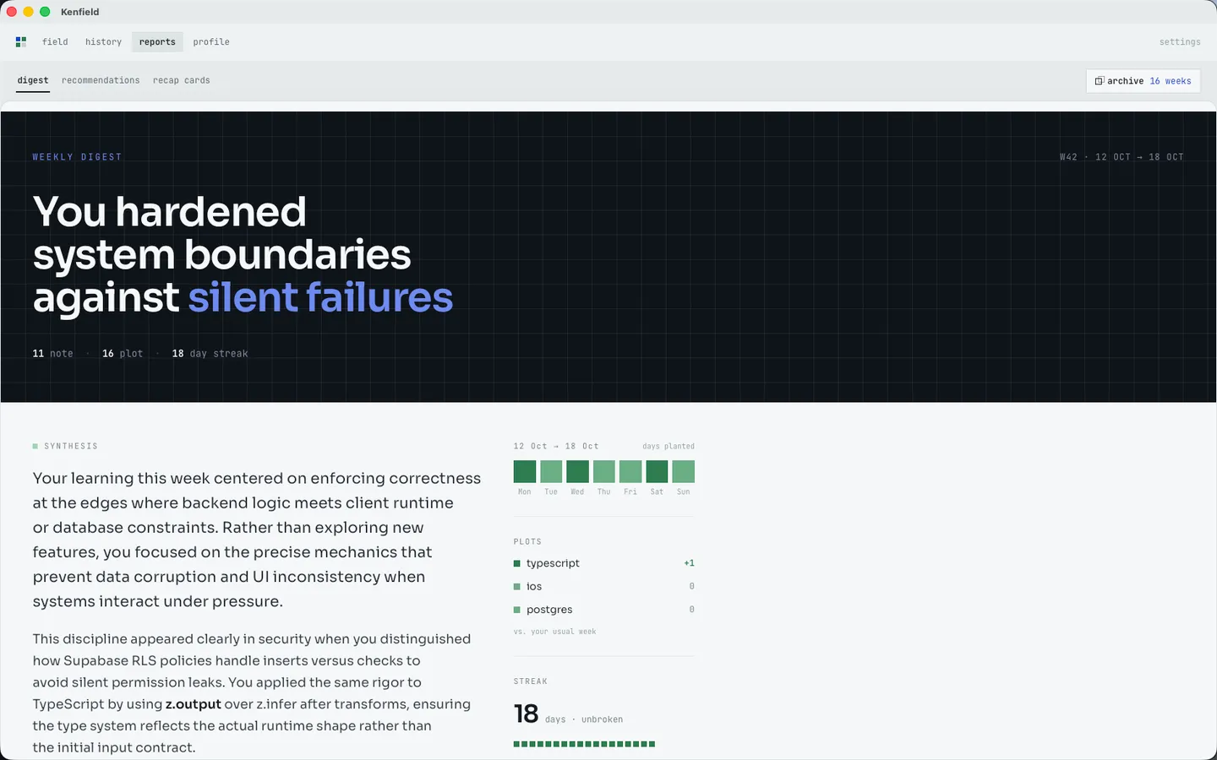Open the history tab
The image size is (1217, 760).
pos(103,41)
